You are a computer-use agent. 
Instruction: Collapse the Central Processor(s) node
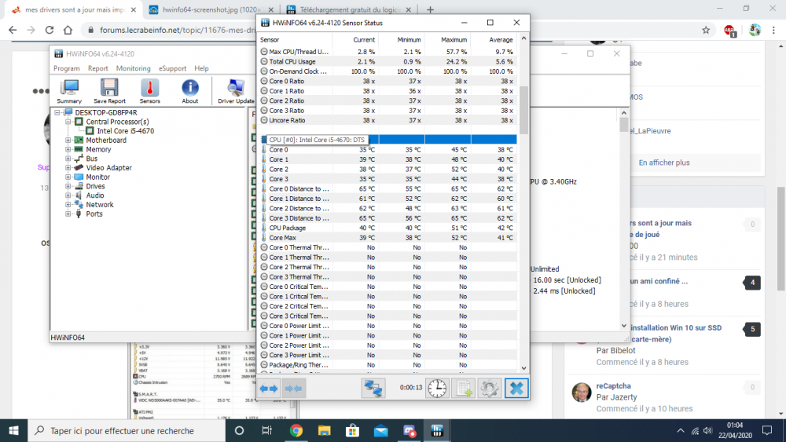pyautogui.click(x=68, y=122)
